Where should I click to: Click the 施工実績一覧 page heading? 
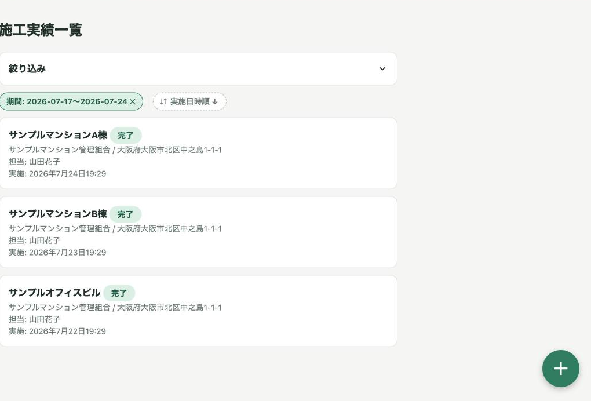[x=41, y=30]
